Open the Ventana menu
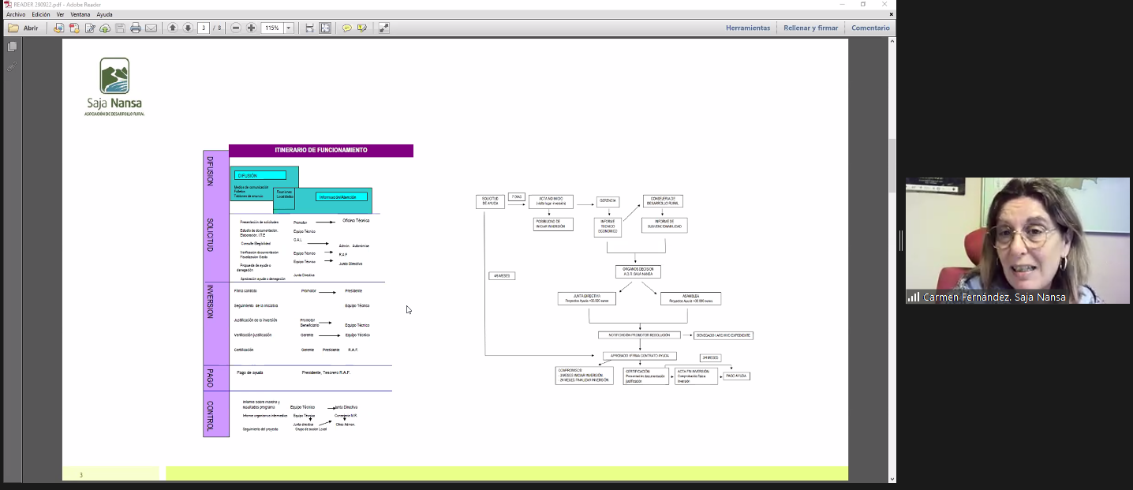The image size is (1133, 490). coord(80,14)
